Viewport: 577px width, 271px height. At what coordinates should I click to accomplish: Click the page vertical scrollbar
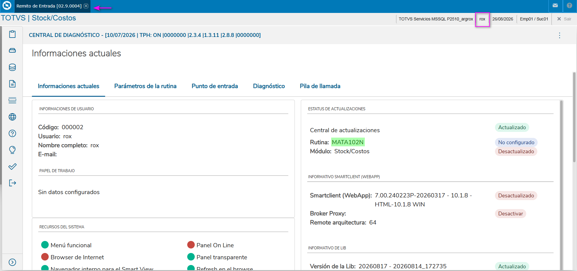point(574,117)
